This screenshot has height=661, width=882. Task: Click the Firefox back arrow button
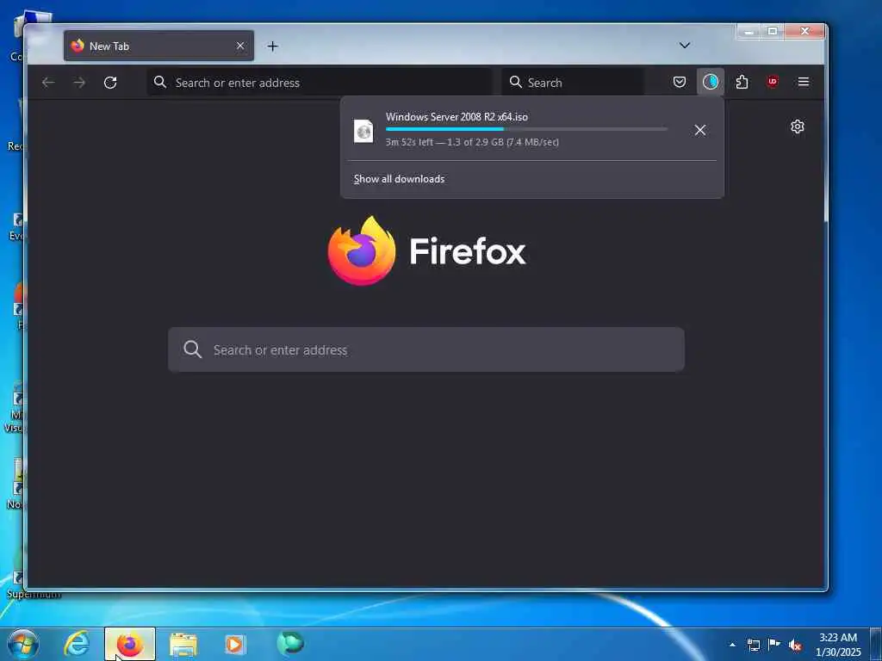pos(48,83)
